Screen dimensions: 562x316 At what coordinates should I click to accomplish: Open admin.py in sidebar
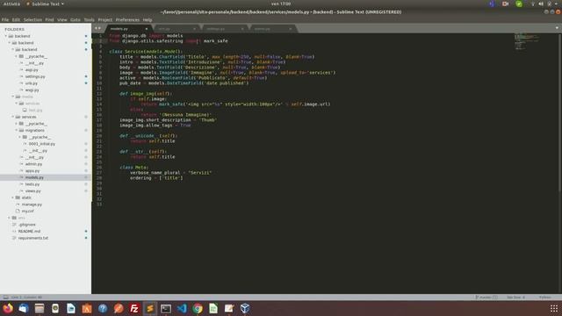point(33,164)
